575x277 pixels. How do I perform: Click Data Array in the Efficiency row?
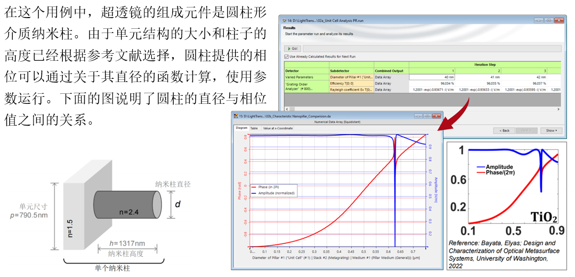coord(391,83)
